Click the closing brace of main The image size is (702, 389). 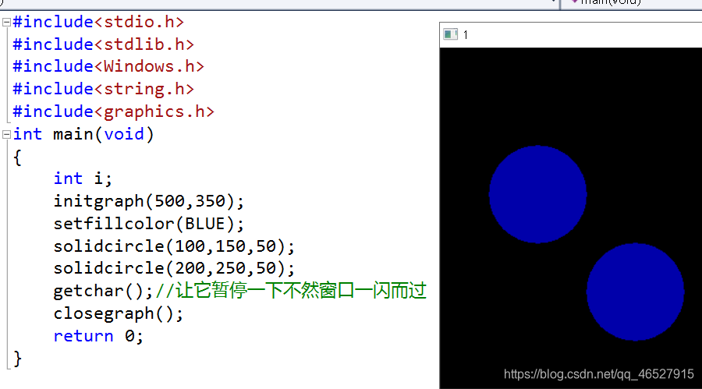(17, 359)
